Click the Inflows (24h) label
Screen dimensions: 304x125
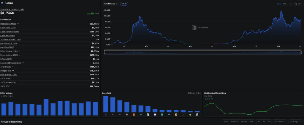point(6,59)
